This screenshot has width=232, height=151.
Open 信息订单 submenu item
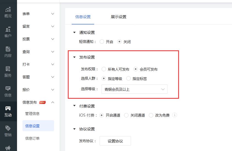(32, 138)
